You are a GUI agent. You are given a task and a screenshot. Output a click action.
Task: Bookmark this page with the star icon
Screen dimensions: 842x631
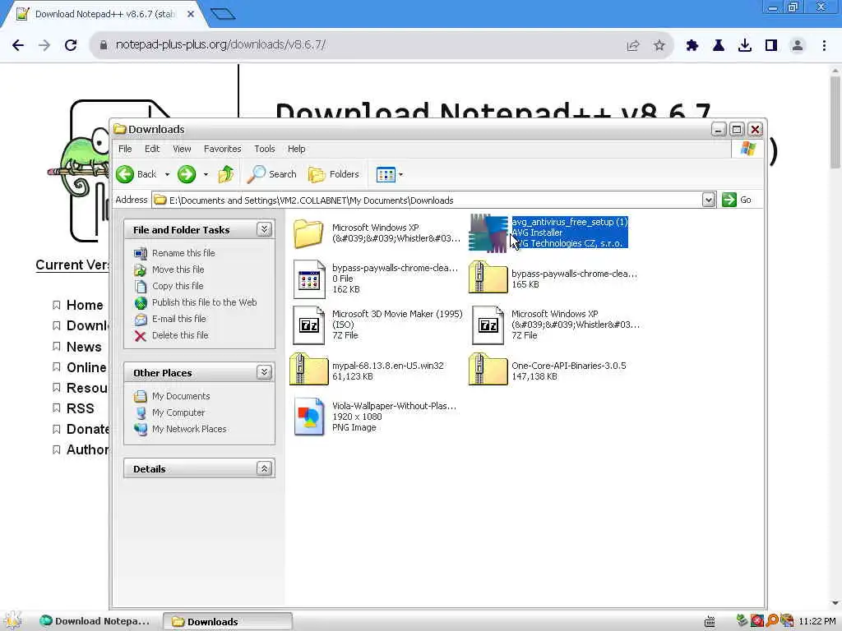[659, 46]
